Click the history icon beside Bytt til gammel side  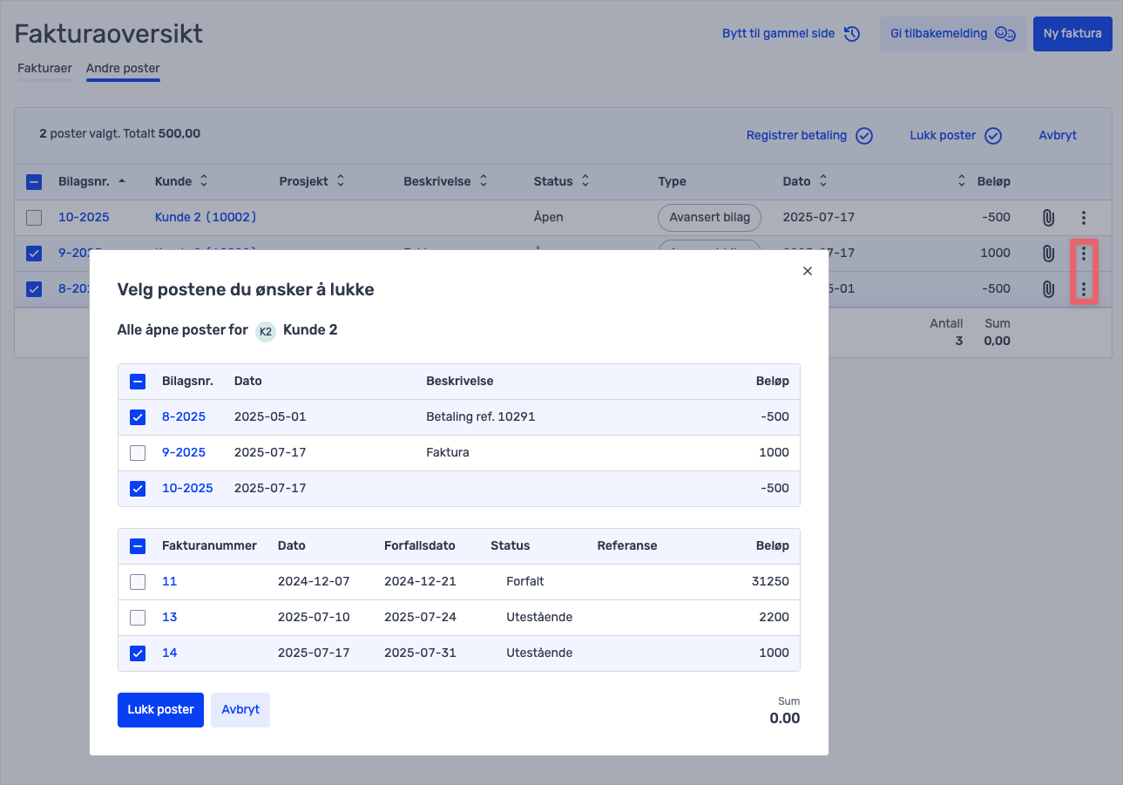pos(852,34)
